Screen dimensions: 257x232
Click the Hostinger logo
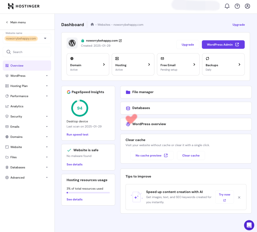[x=24, y=6]
